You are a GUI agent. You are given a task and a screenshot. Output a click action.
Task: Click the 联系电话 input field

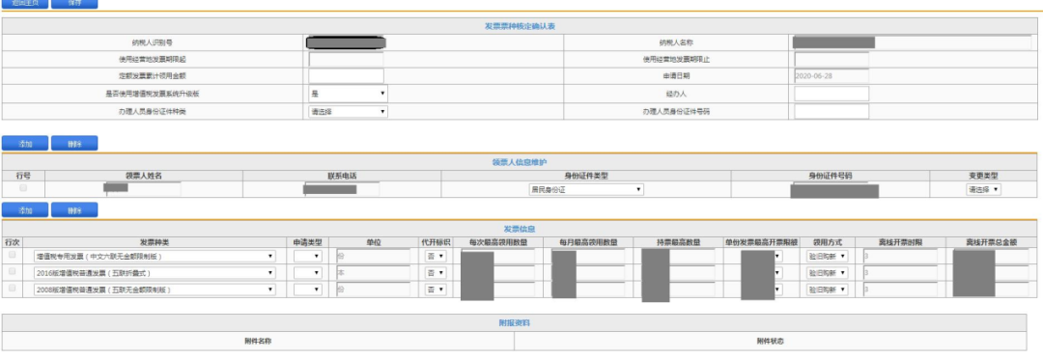(x=341, y=189)
